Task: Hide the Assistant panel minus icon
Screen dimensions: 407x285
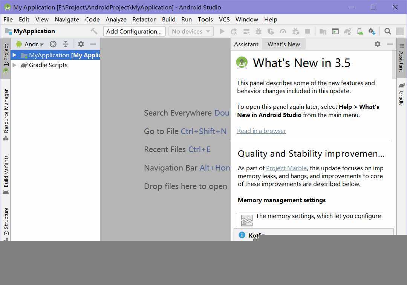Action: (x=390, y=44)
